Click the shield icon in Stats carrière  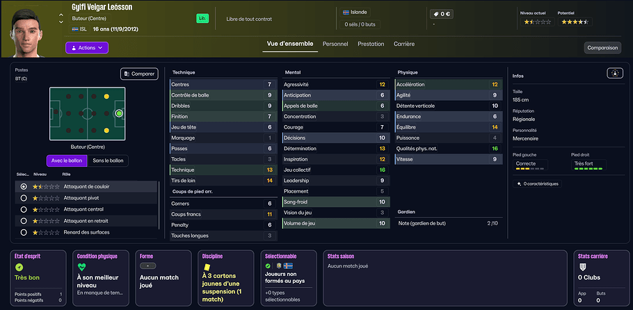[x=583, y=266]
